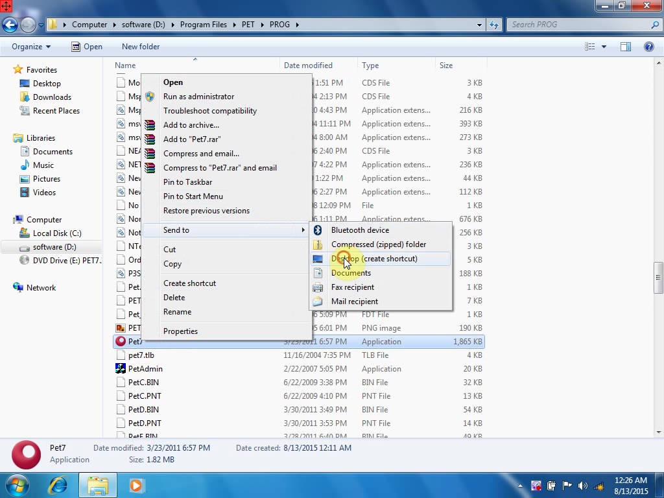Choose Bluetooth device in Send to submenu
The image size is (664, 498).
[x=360, y=230]
